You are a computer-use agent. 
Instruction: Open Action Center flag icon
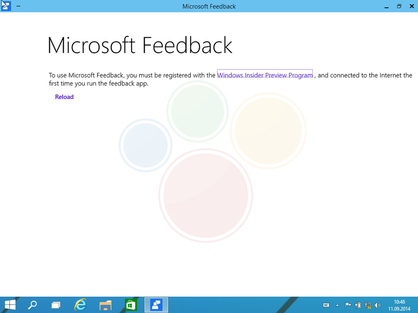coord(348,305)
